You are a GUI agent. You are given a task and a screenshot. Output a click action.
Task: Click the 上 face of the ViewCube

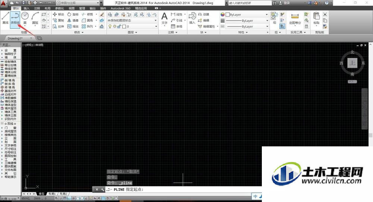click(352, 63)
